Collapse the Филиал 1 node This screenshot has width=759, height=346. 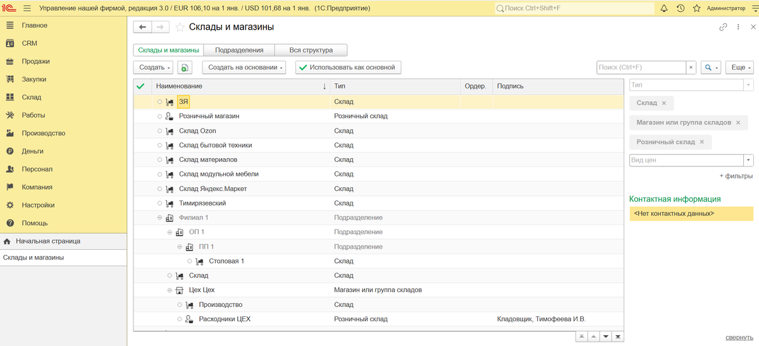[160, 218]
